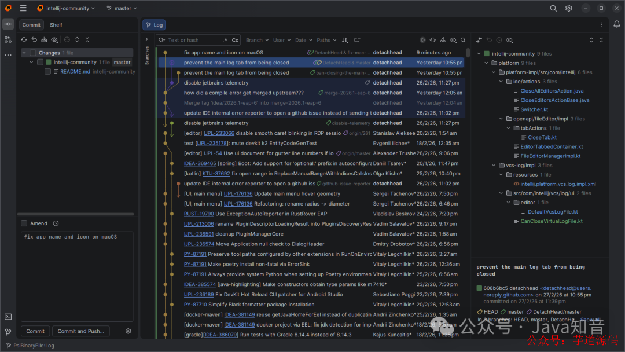Collapse all in commit details tree

601,40
